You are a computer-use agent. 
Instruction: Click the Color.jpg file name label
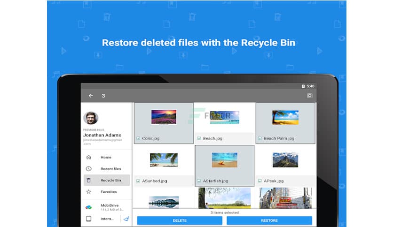pos(150,138)
